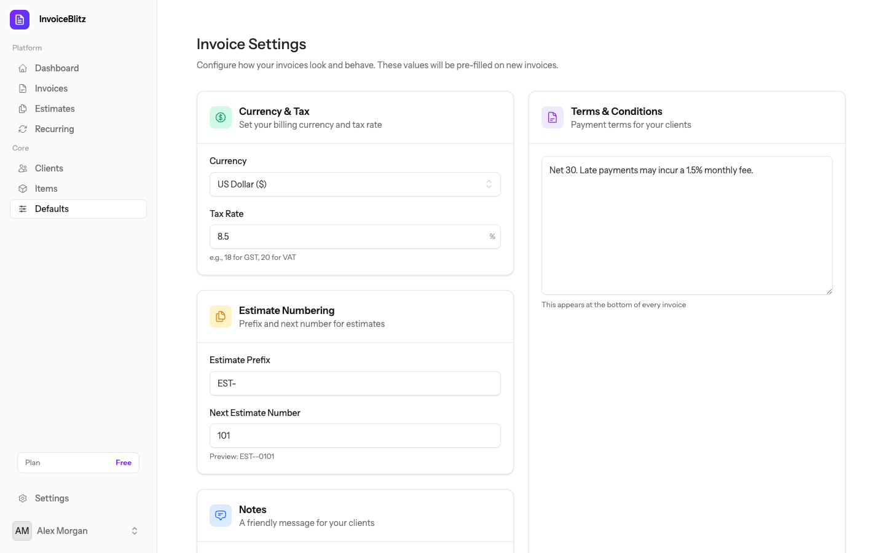Select the Estimates icon in the sidebar

click(x=23, y=108)
